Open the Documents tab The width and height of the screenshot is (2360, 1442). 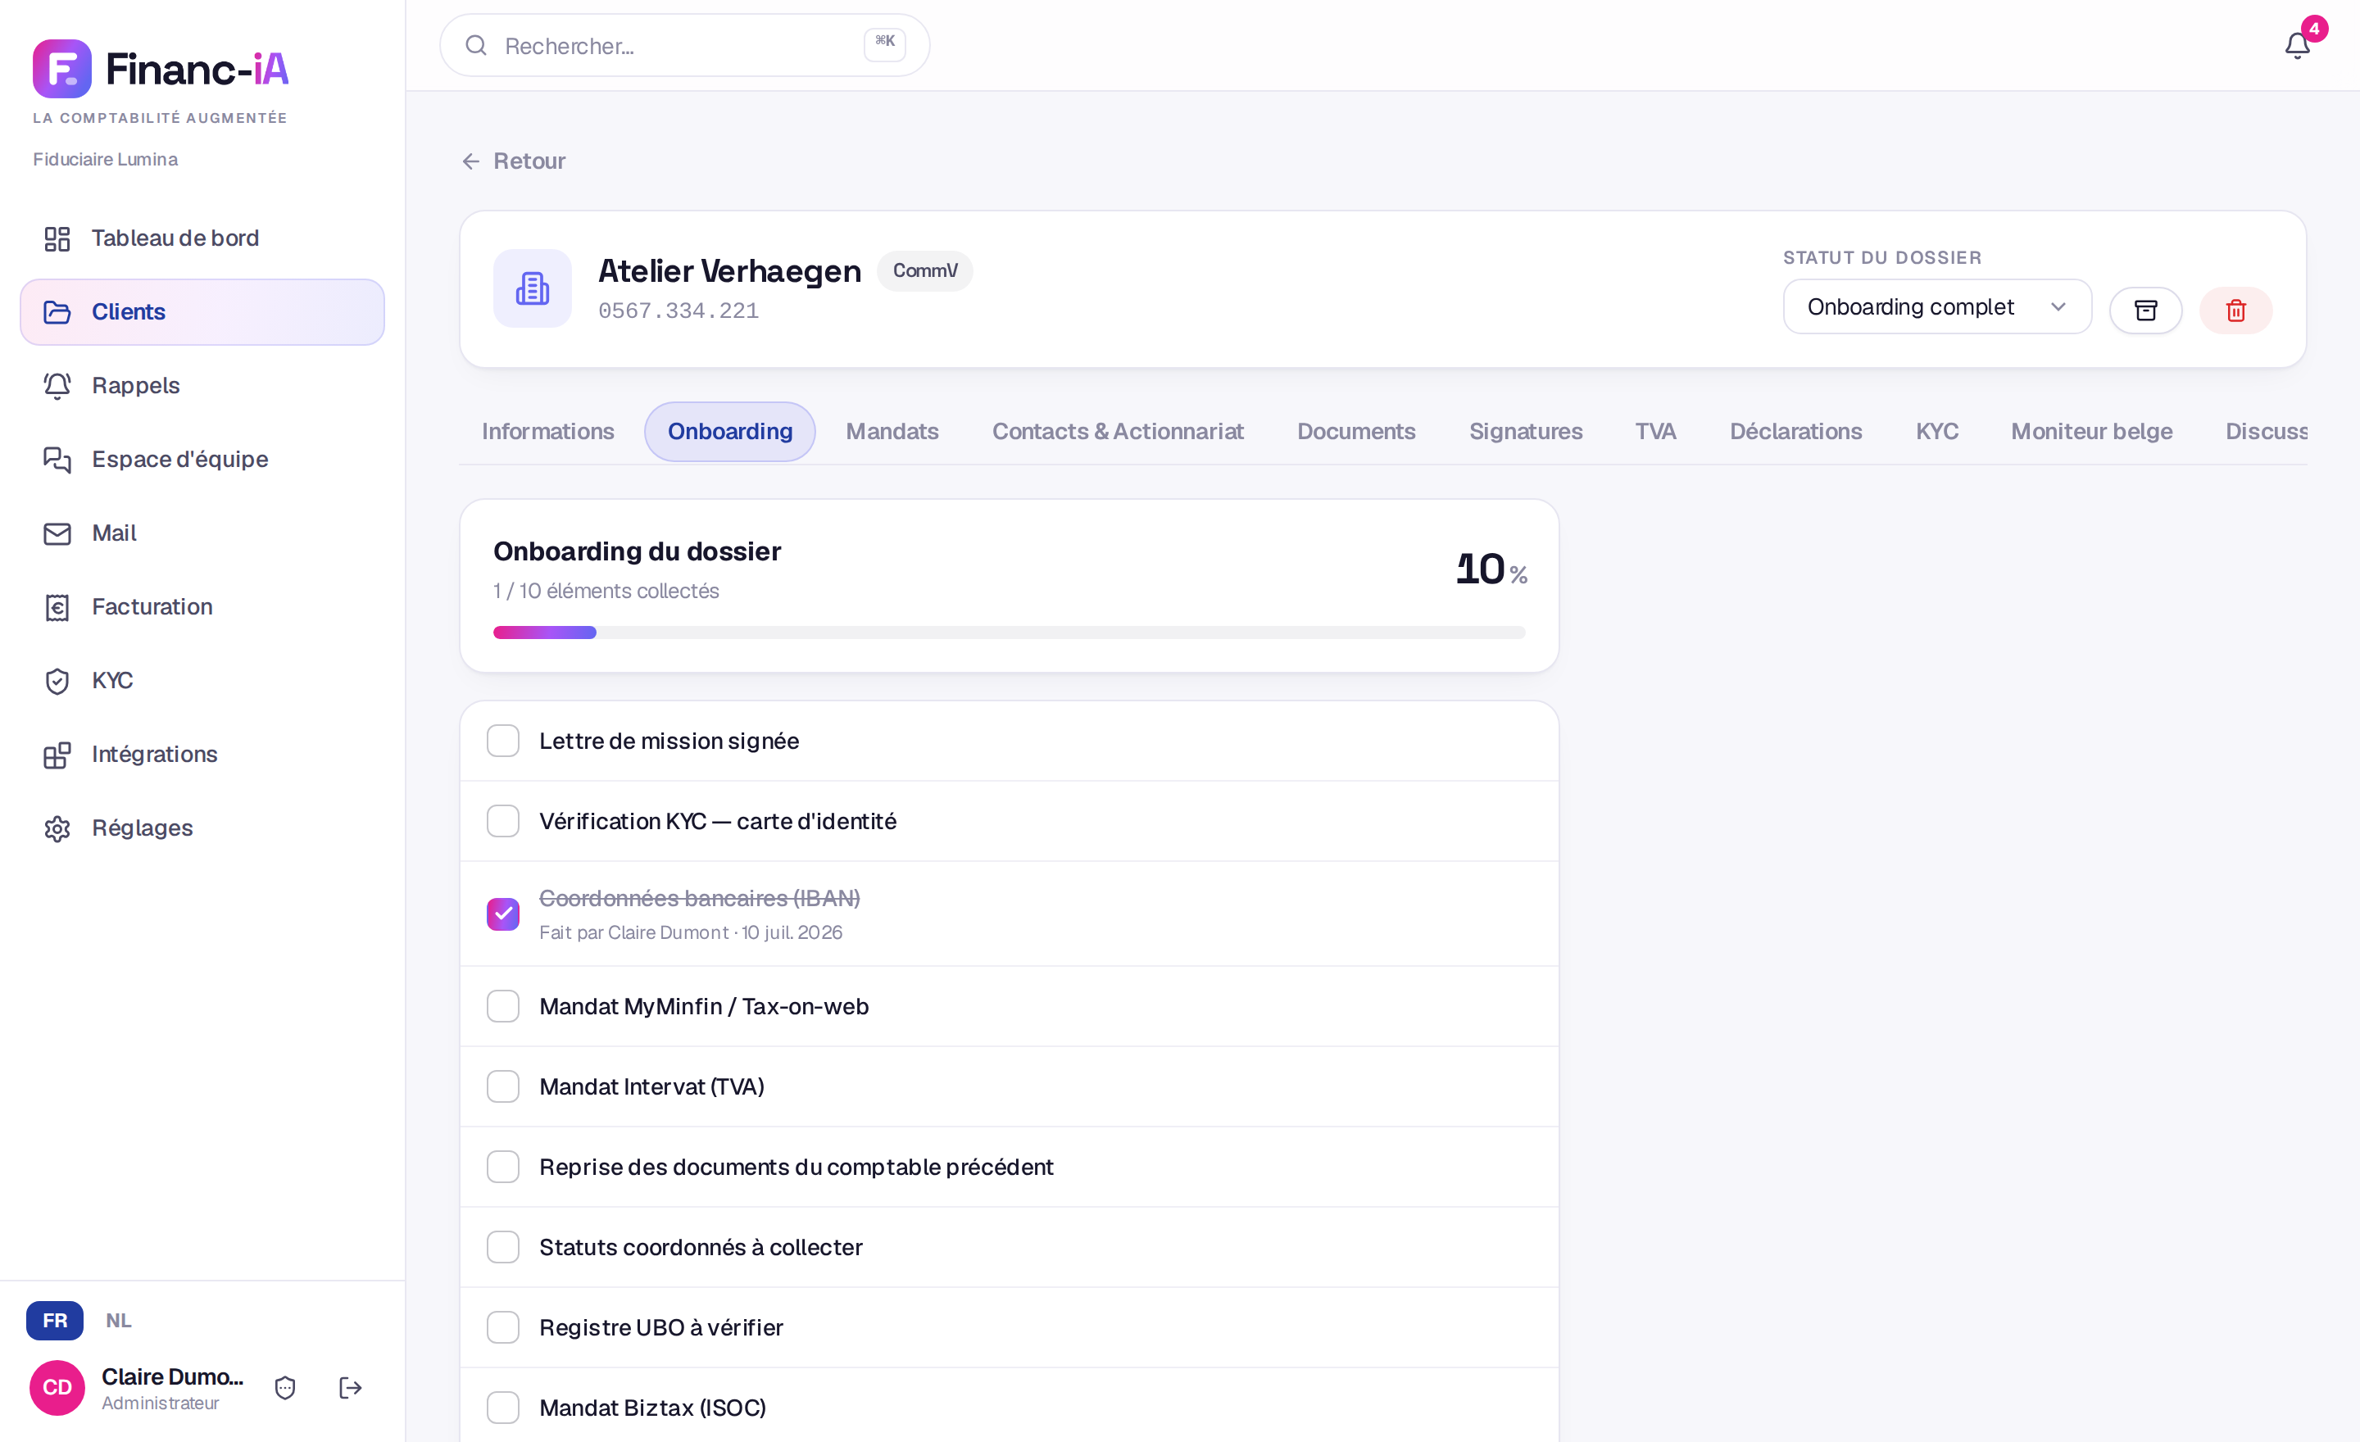click(x=1356, y=432)
